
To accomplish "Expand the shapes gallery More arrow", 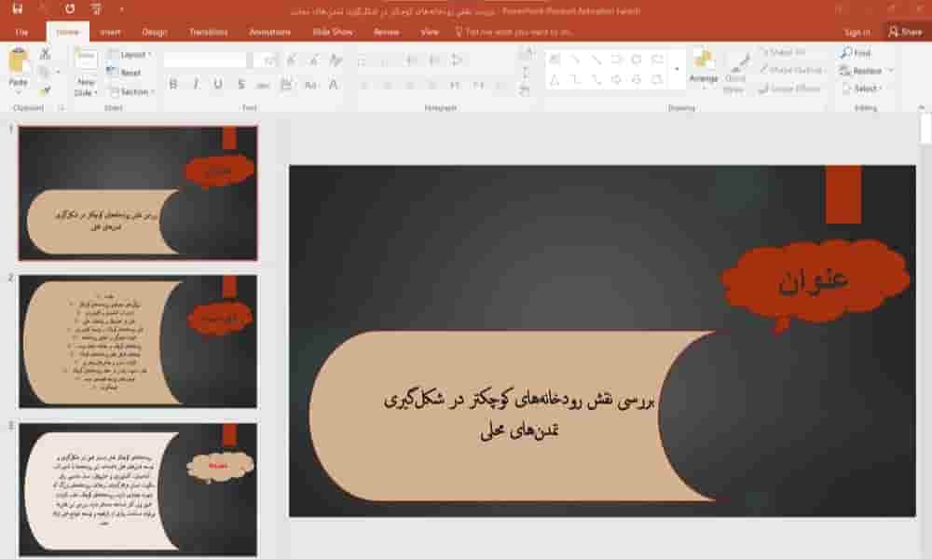I will click(x=677, y=70).
